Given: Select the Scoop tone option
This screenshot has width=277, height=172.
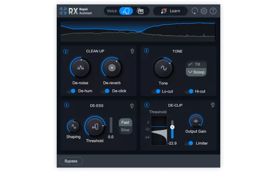Looking at the screenshot, I should 196,72.
